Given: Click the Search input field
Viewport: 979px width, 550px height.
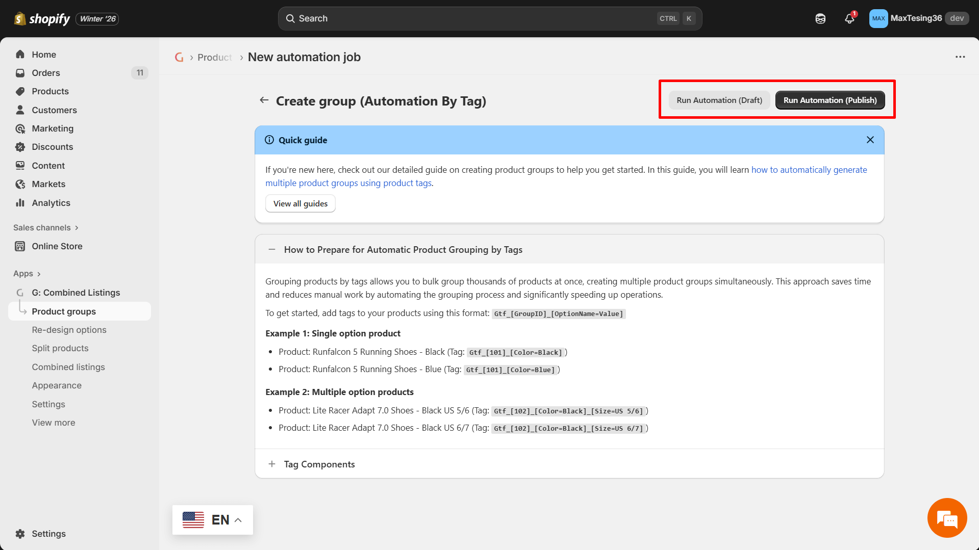Looking at the screenshot, I should point(490,18).
